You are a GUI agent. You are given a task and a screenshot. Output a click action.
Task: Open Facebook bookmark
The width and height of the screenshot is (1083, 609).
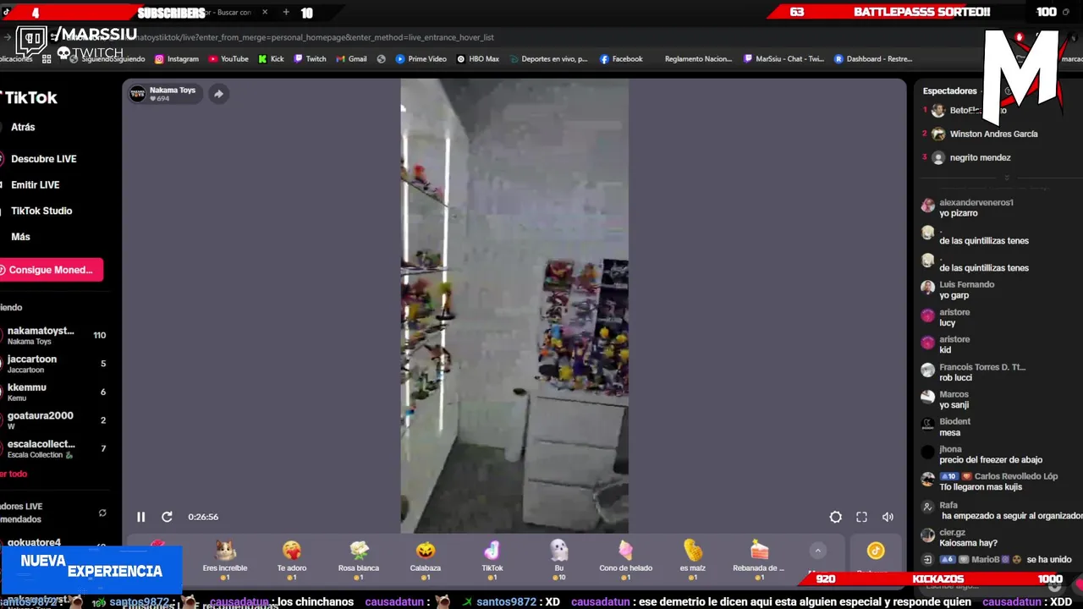(x=621, y=59)
